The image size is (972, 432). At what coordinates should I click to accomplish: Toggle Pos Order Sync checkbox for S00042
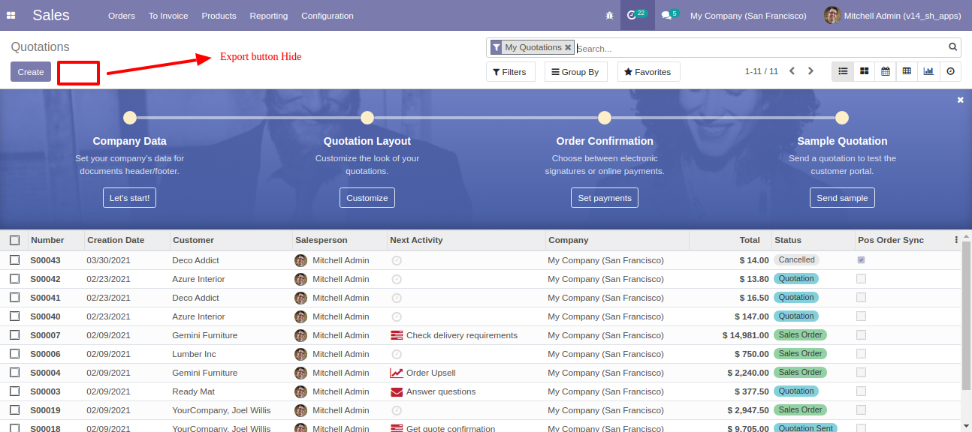point(861,279)
